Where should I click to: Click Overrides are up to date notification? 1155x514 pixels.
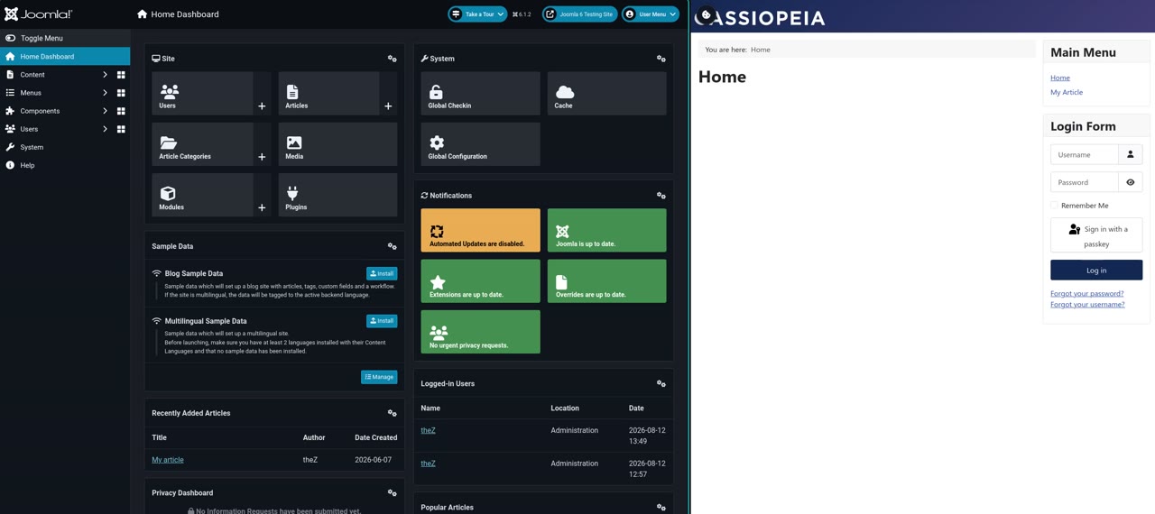click(606, 281)
